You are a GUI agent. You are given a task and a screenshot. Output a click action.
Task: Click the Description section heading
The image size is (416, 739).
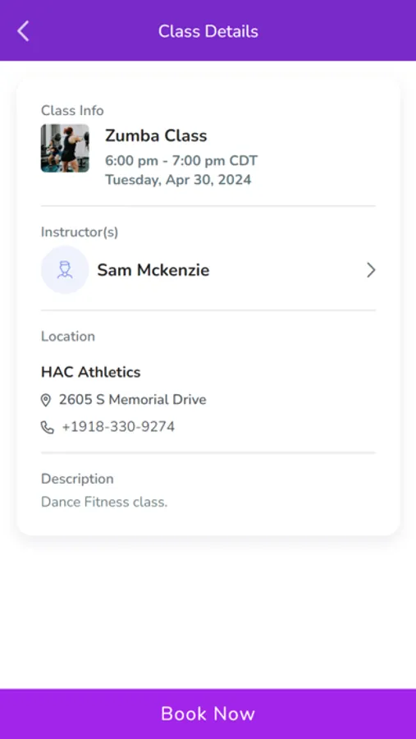[77, 479]
